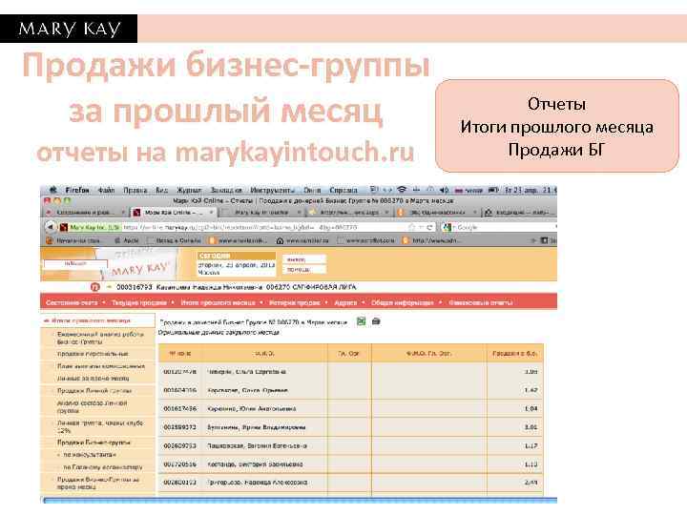Open the Закладки menu
Image resolution: width=687 pixels, height=515 pixels.
[x=226, y=190]
